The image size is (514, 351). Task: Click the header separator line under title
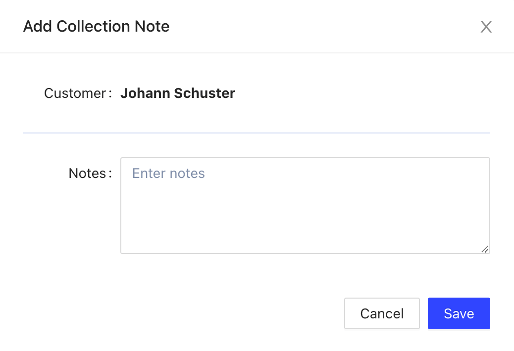(x=257, y=52)
